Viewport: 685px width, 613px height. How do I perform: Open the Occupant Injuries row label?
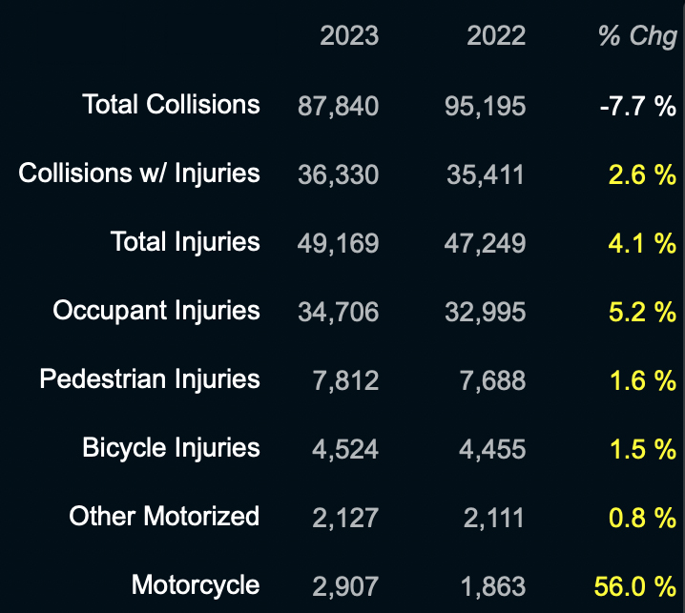(x=156, y=310)
